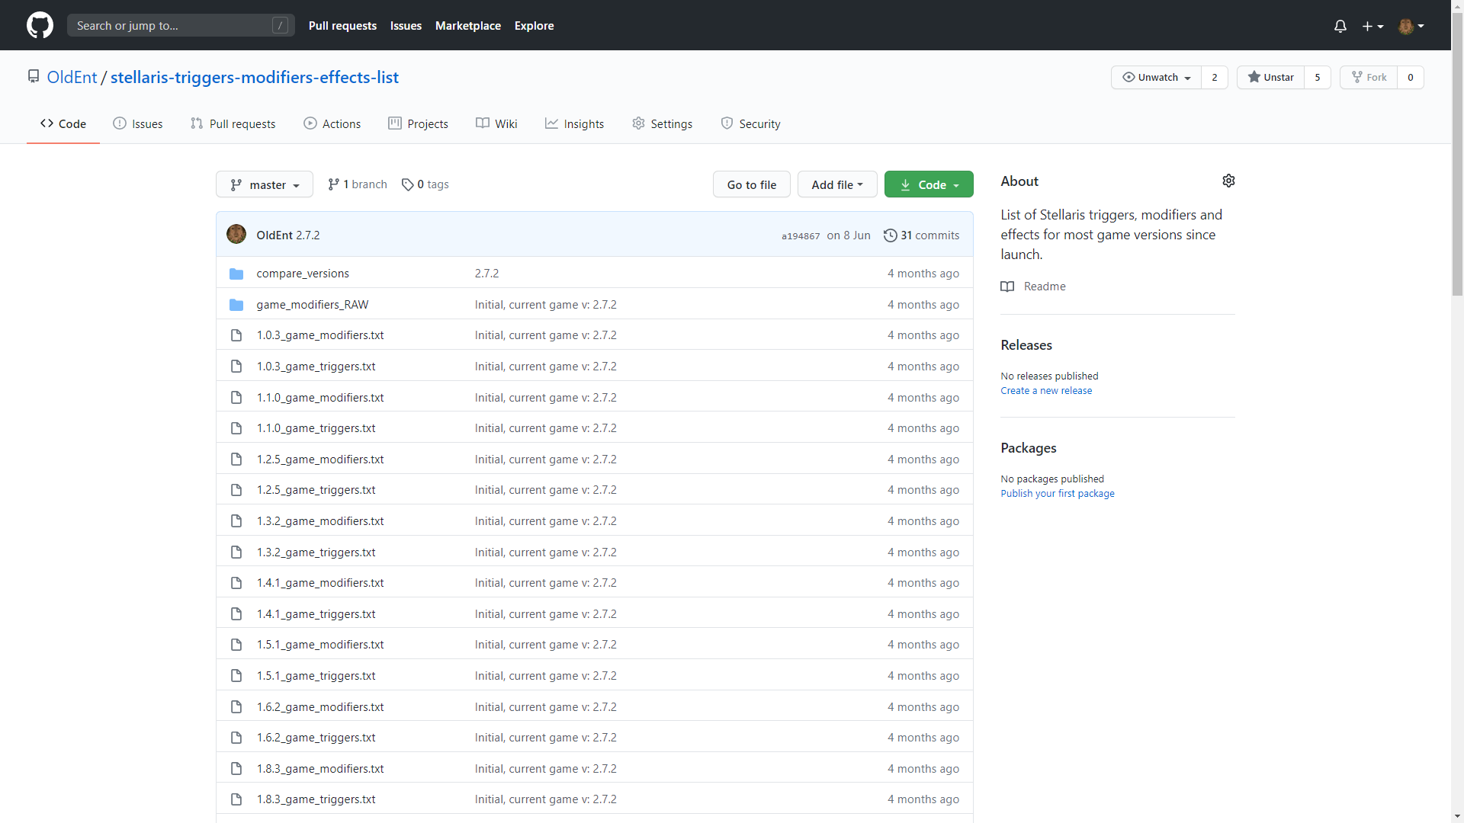
Task: Click the Pull requests tab icon
Action: [197, 123]
